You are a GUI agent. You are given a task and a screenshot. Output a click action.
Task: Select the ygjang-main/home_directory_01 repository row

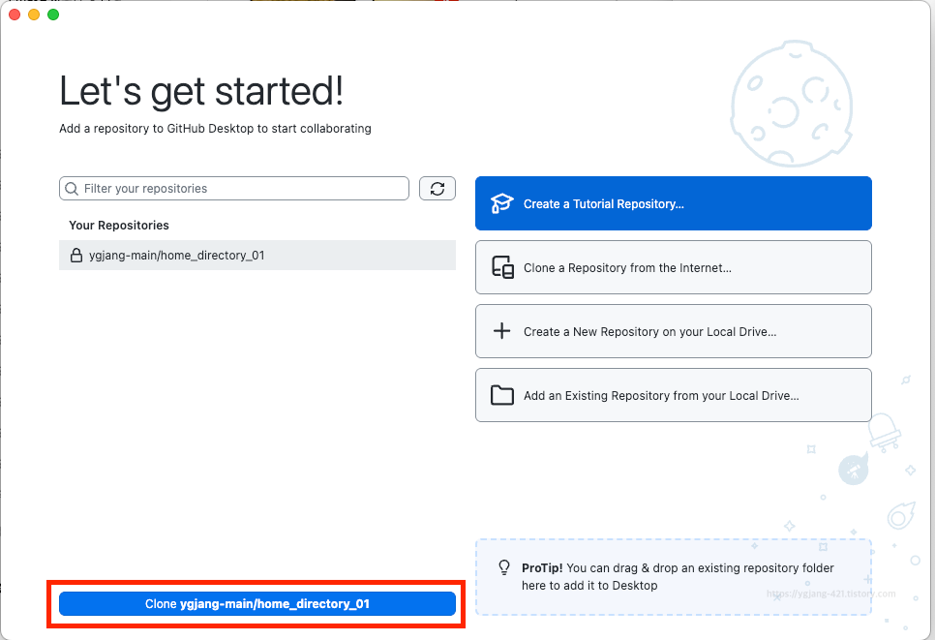pyautogui.click(x=257, y=256)
